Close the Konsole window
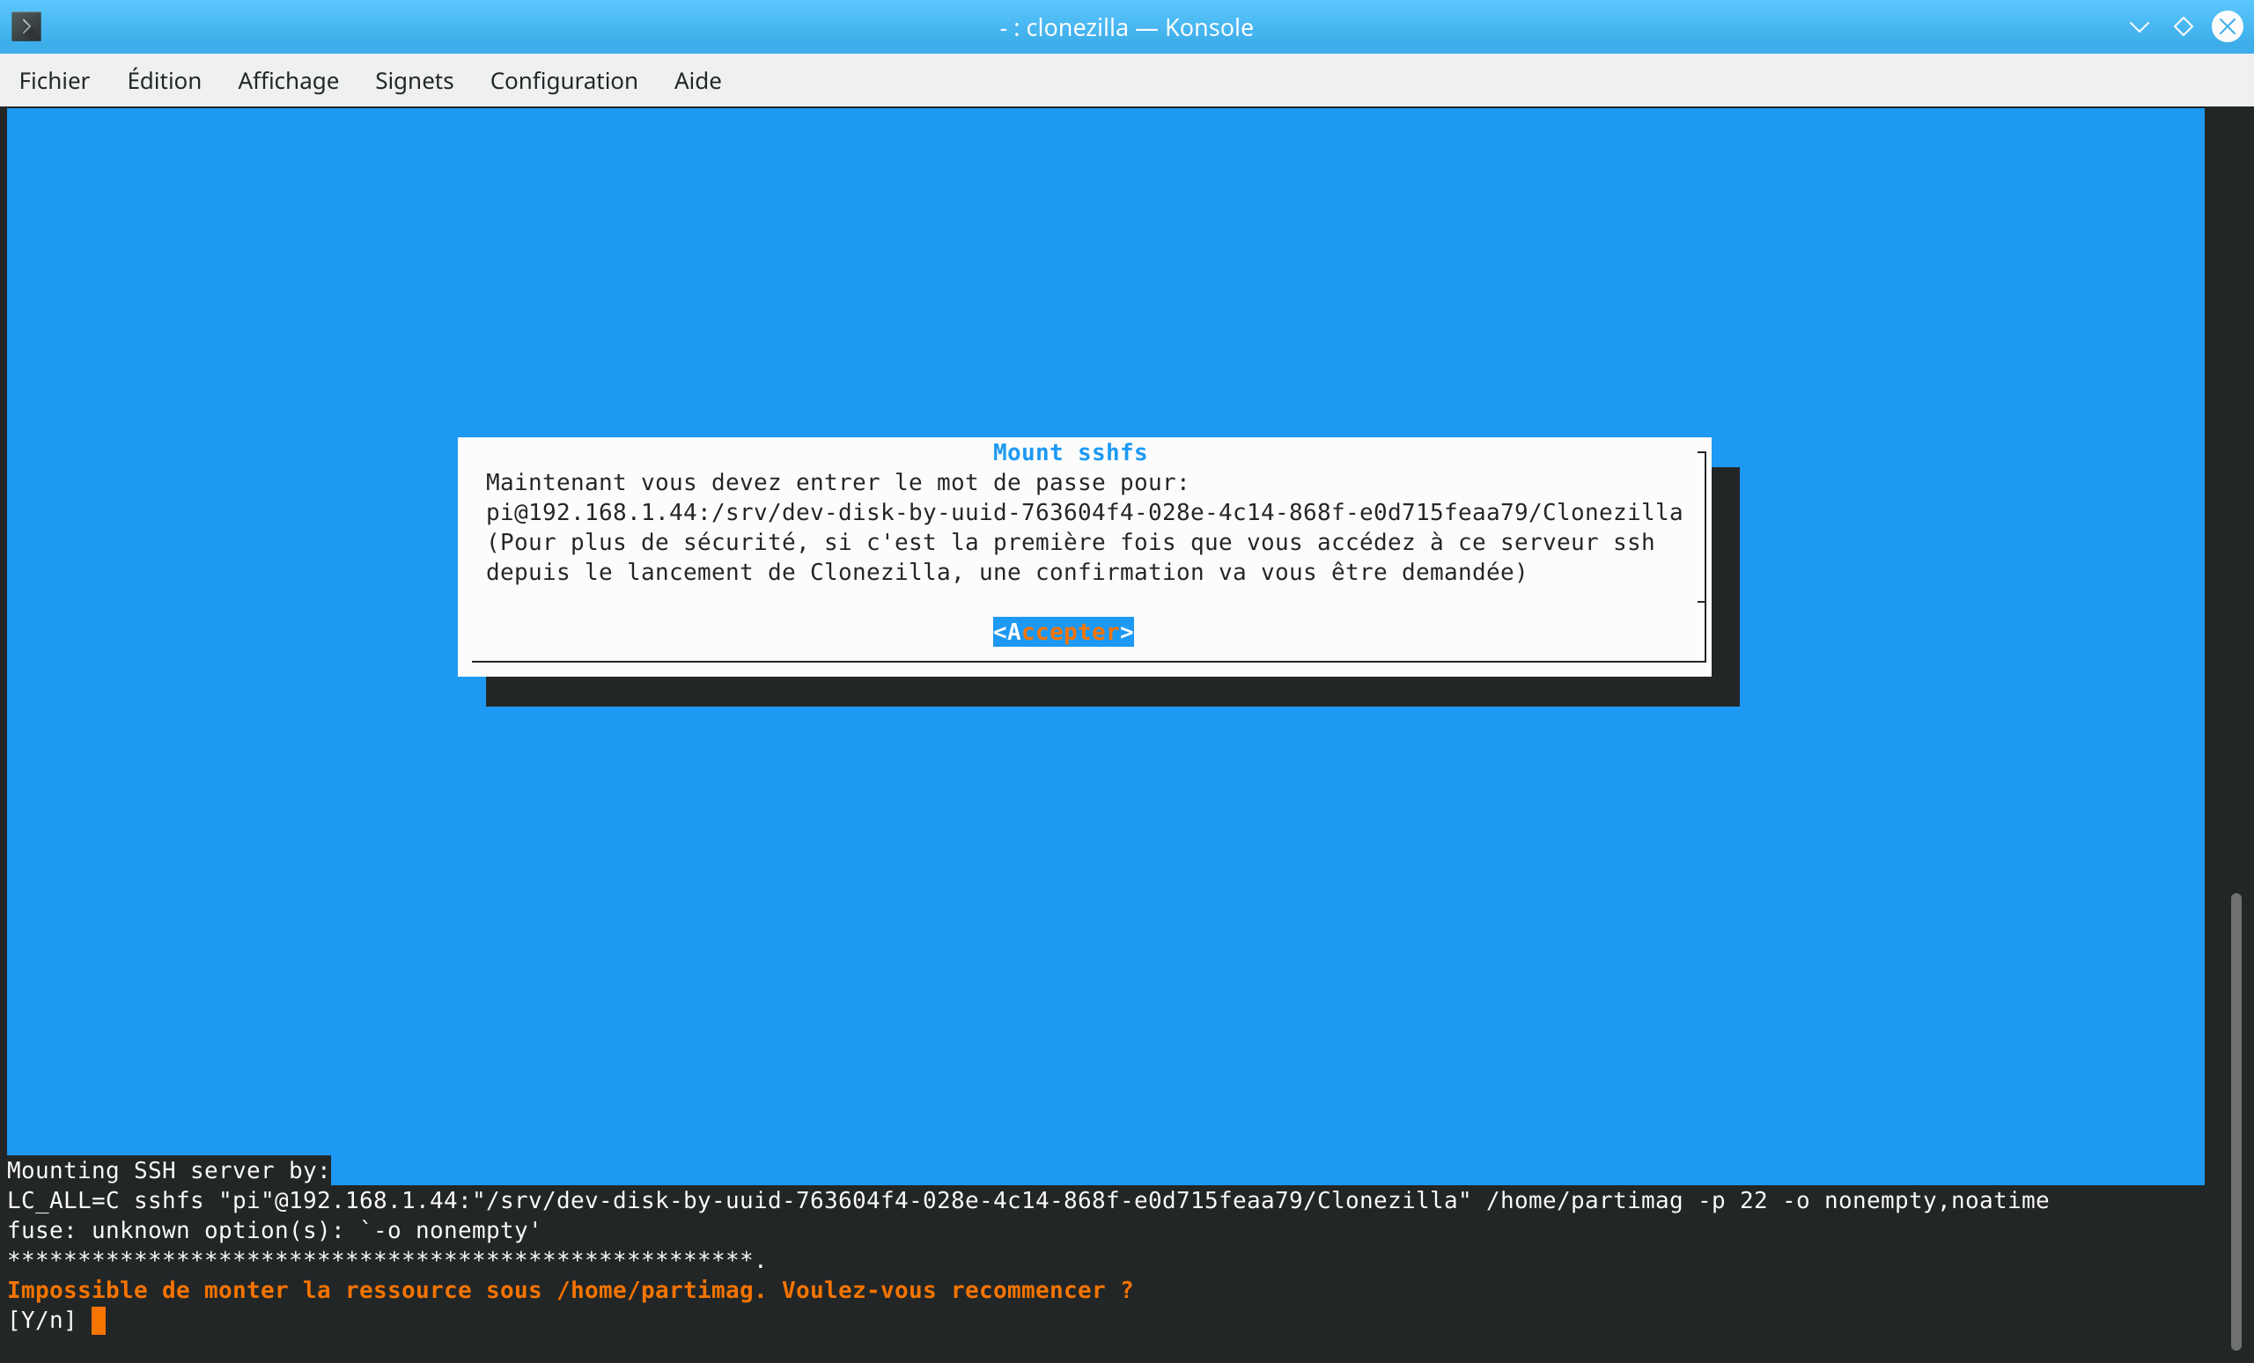 click(2228, 26)
